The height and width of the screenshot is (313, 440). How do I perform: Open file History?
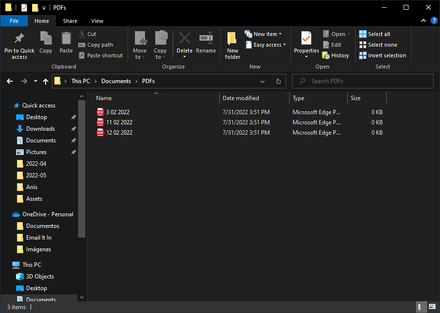click(336, 55)
